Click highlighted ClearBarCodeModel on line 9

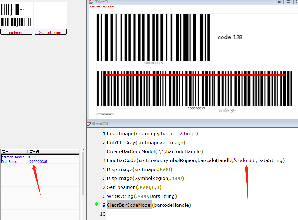(129, 204)
